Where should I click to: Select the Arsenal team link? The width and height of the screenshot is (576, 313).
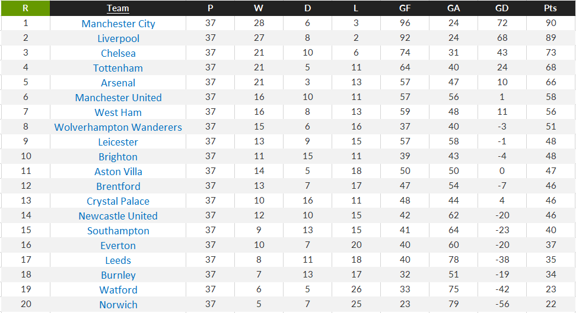click(x=118, y=83)
